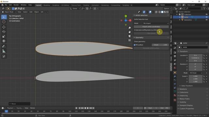Image resolution: width=209 pixels, height=117 pixels.
Task: Choose the Annotate pencil tool
Action: (x=4, y=46)
